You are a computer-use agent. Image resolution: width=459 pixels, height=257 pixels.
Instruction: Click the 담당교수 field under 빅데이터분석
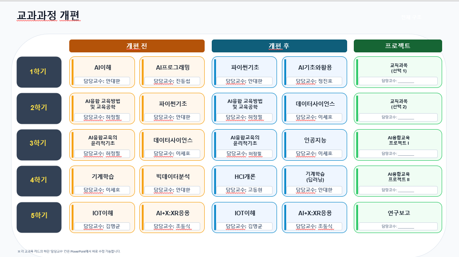172,190
